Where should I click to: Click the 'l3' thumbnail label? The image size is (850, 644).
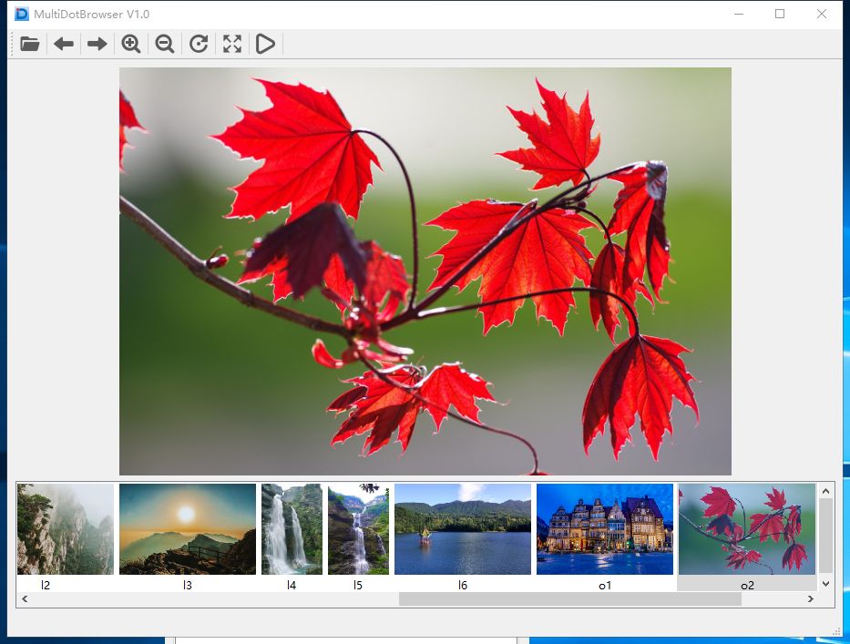[188, 586]
